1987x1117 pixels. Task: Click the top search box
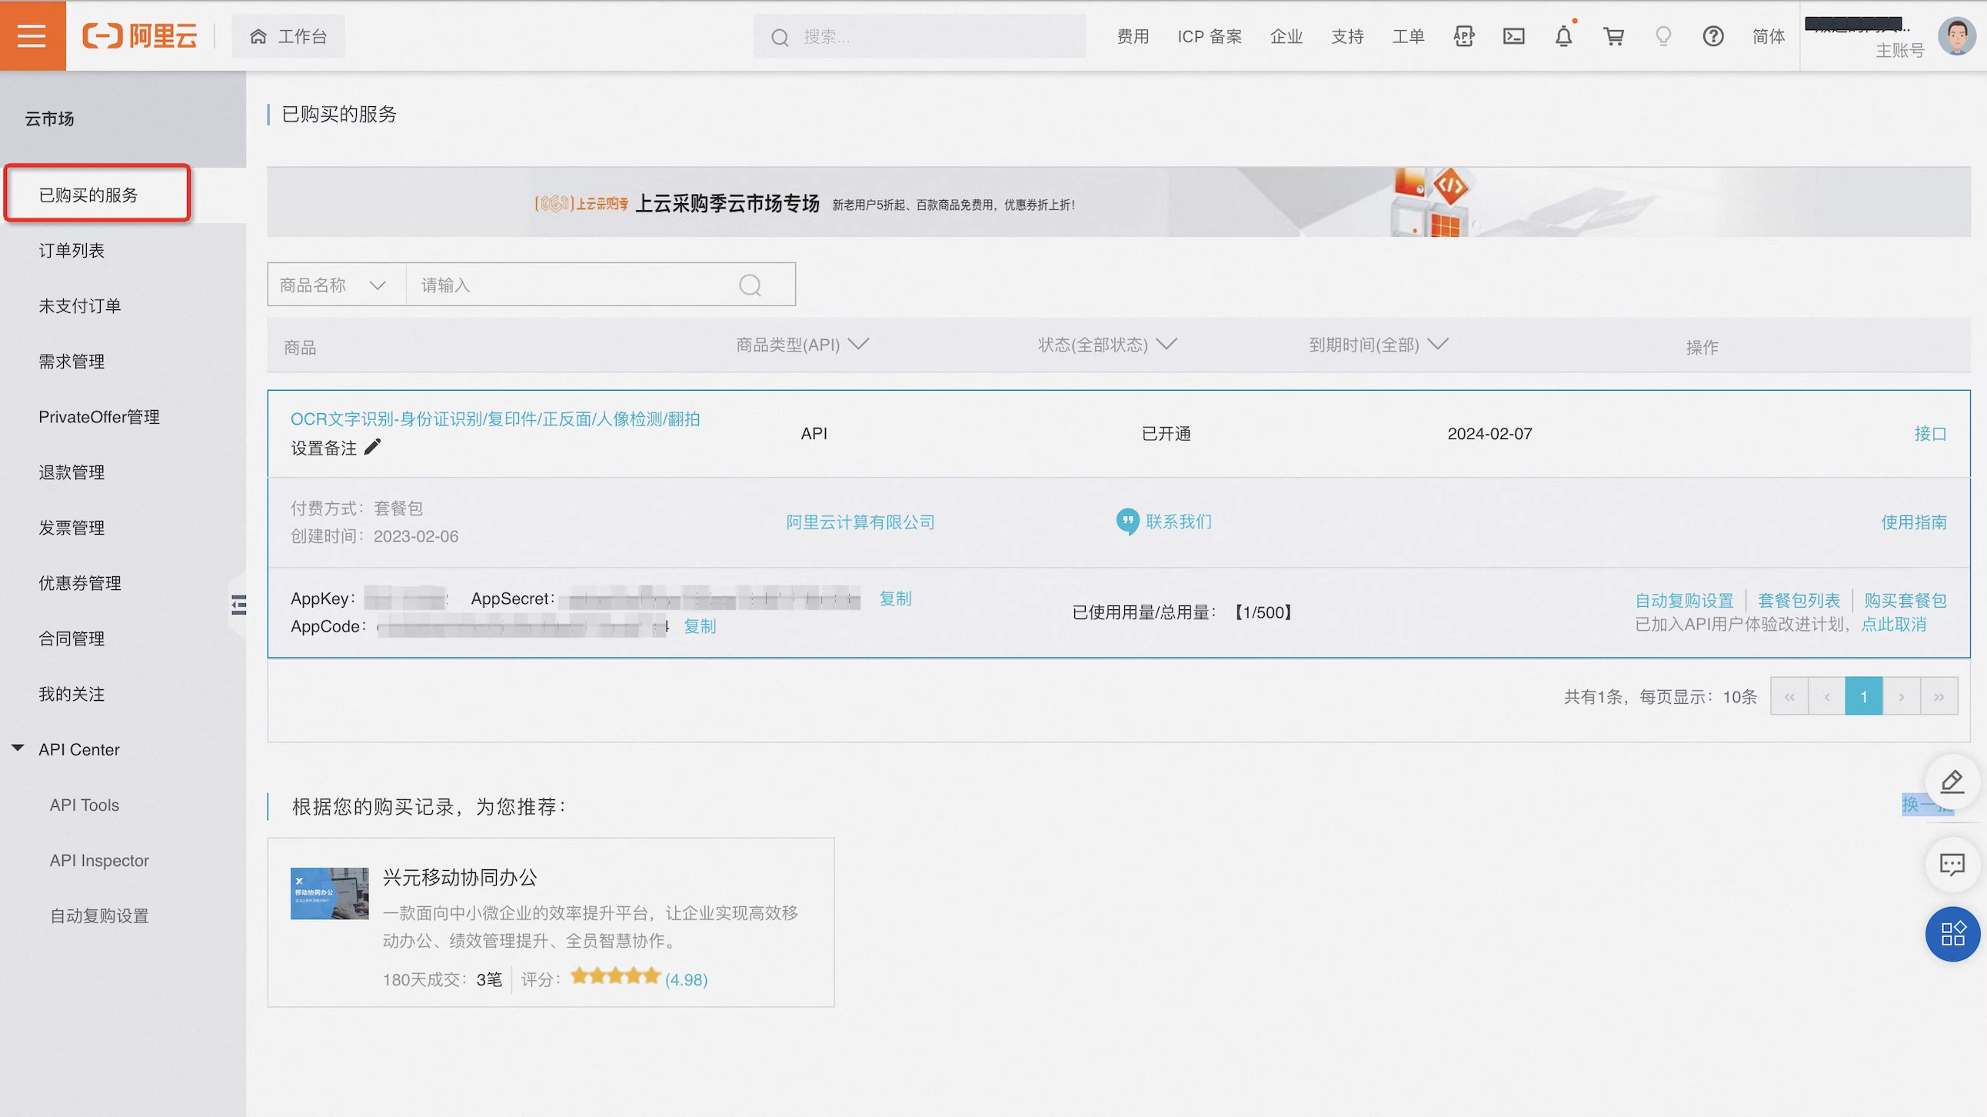tap(920, 36)
